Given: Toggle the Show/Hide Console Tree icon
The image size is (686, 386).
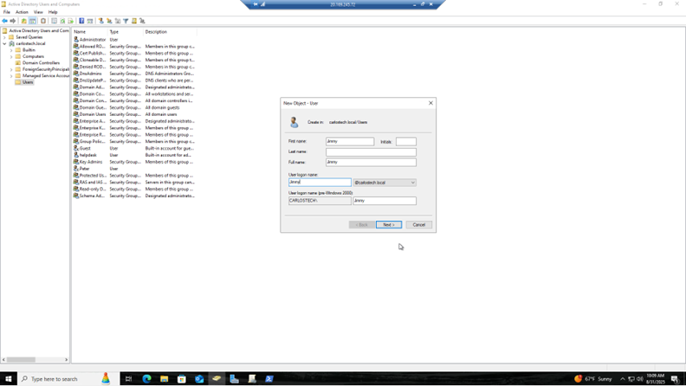Looking at the screenshot, I should (x=33, y=21).
